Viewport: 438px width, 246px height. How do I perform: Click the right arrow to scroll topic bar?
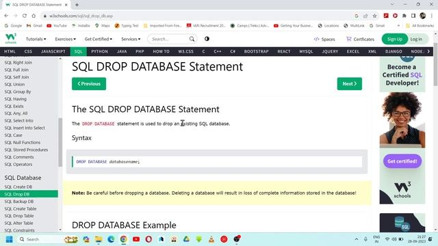tap(429, 51)
